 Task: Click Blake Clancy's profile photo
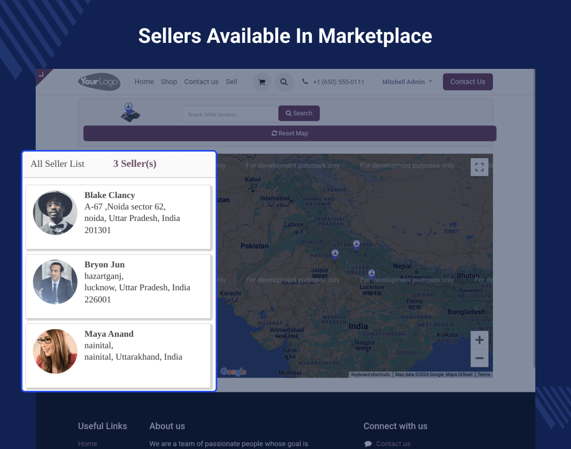[x=55, y=212]
